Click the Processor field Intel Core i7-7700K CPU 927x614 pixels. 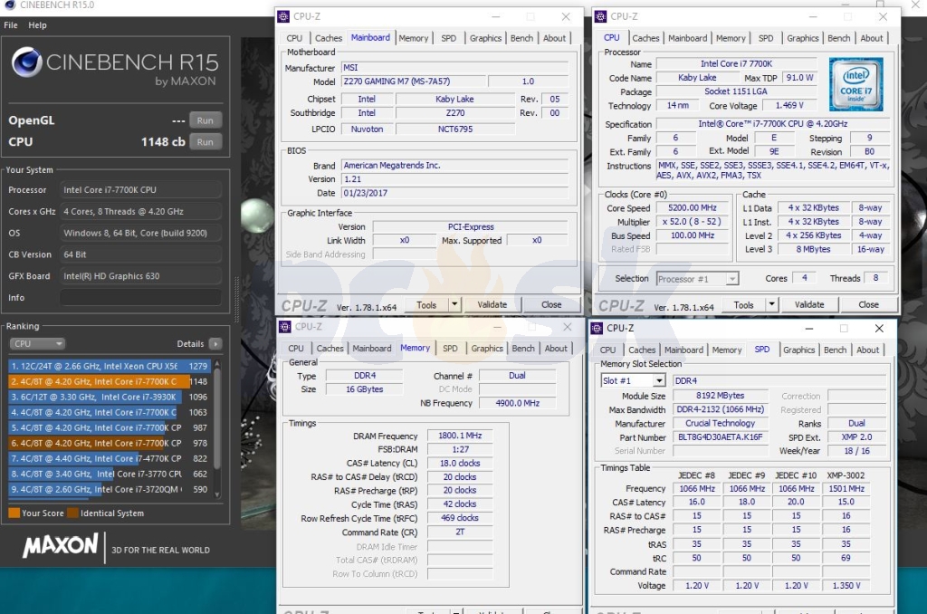point(140,190)
